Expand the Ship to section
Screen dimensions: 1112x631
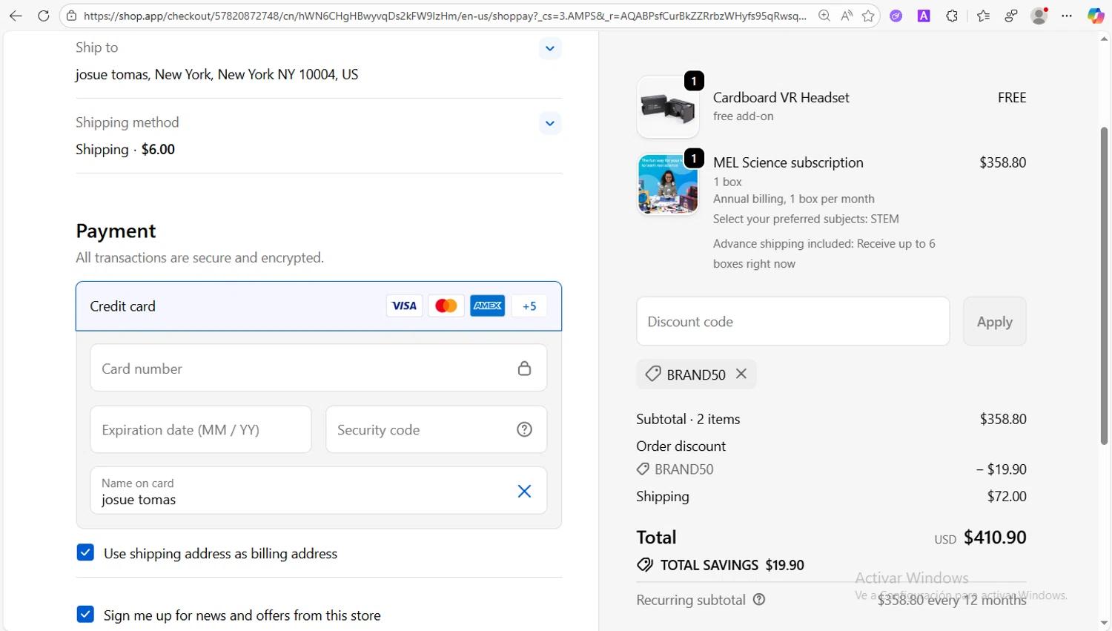tap(549, 48)
